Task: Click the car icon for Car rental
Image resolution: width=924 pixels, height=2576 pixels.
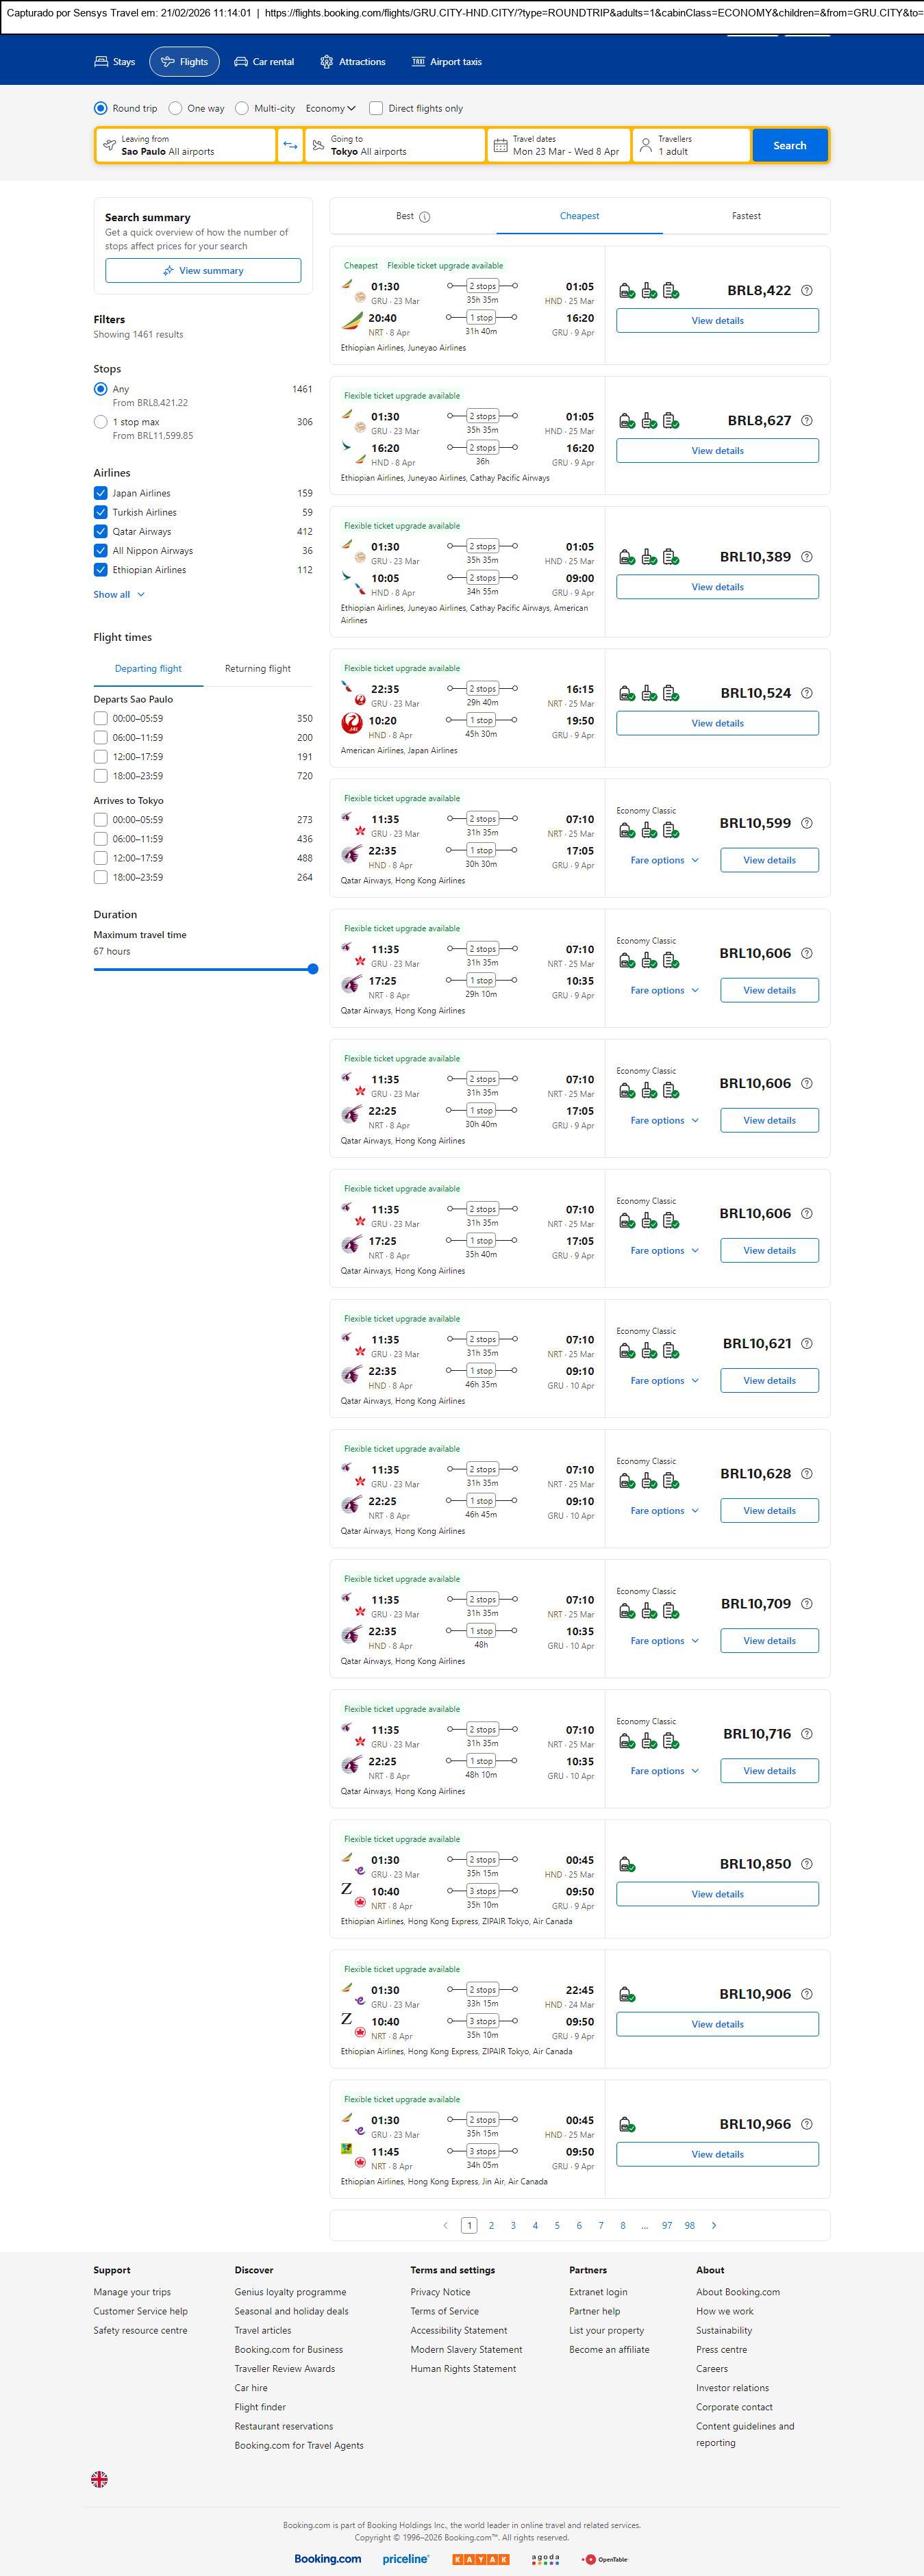Action: point(241,62)
